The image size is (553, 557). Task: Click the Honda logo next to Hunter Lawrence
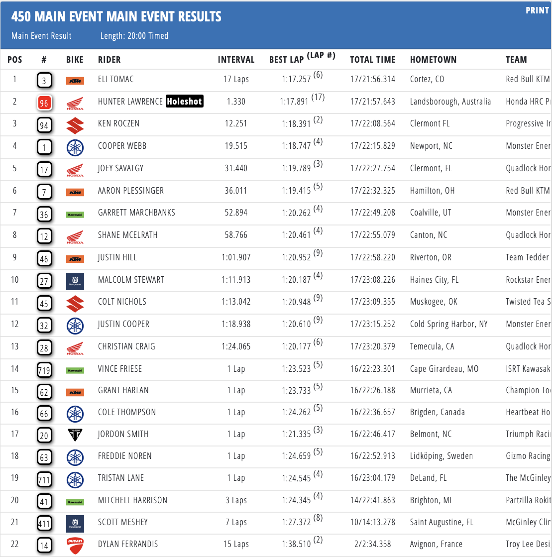pos(75,103)
